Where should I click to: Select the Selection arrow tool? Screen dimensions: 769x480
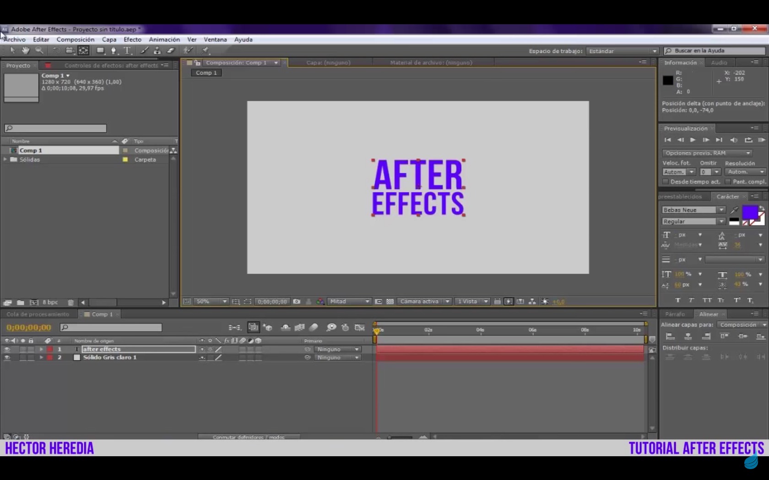12,50
